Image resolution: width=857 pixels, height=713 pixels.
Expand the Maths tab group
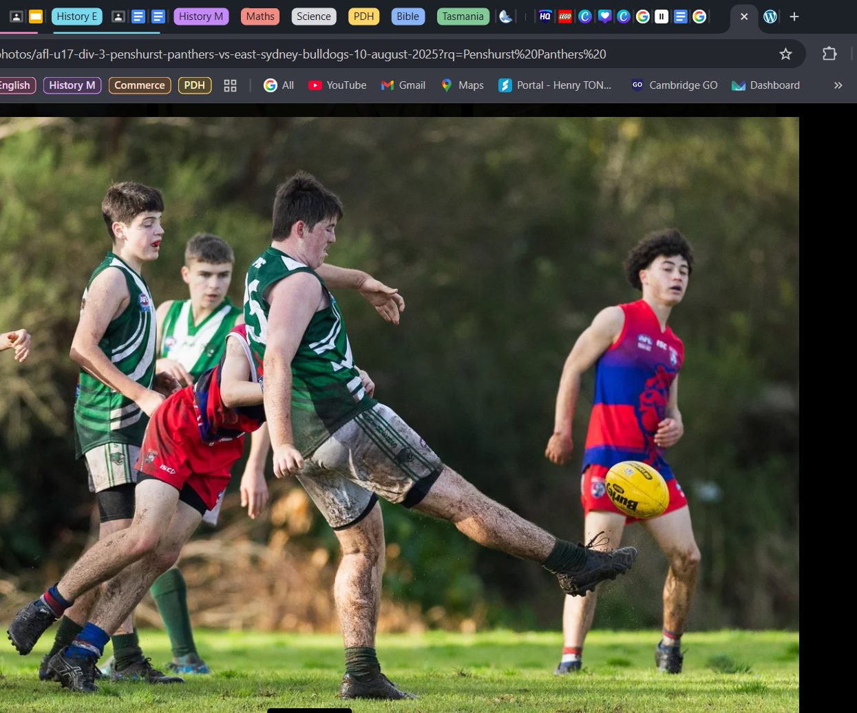click(260, 17)
